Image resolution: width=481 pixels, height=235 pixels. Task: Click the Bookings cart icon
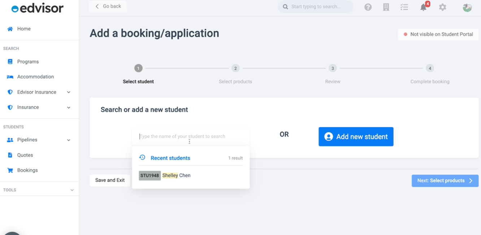[10, 170]
